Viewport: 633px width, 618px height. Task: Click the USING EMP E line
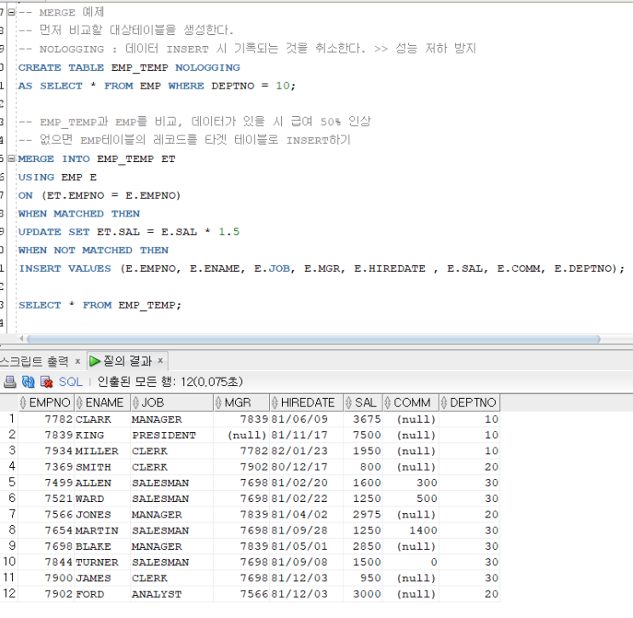tap(57, 177)
